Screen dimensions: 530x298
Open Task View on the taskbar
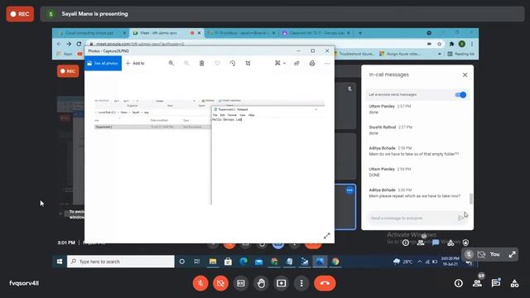(197, 262)
